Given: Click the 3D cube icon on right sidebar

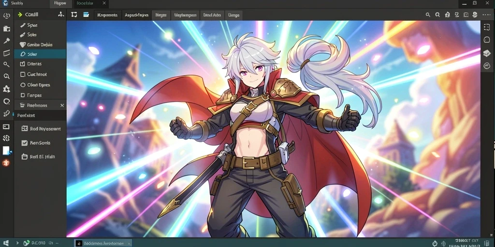Looking at the screenshot, I should [486, 53].
